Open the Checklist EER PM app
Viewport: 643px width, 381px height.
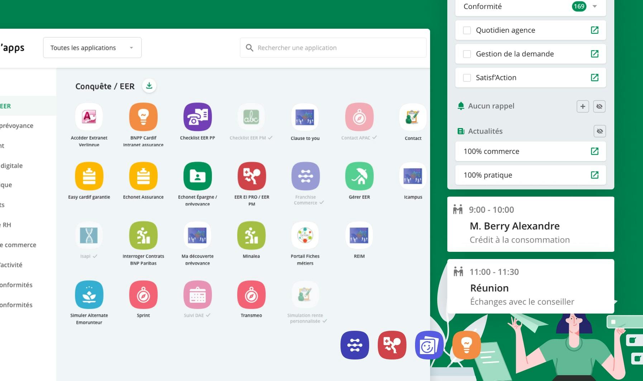(x=251, y=117)
